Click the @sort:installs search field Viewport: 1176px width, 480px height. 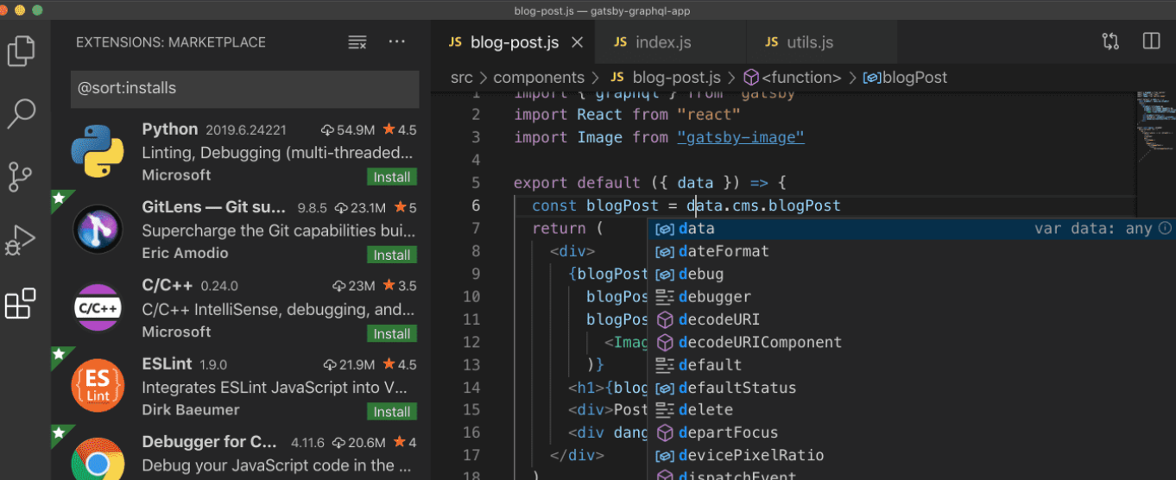point(244,89)
